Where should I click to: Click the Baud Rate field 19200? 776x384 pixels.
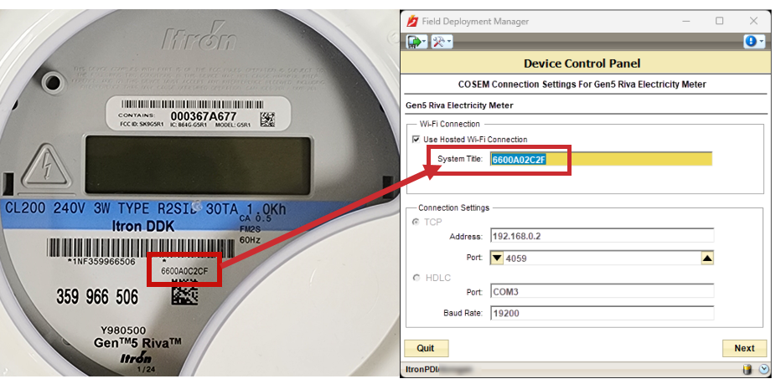603,313
